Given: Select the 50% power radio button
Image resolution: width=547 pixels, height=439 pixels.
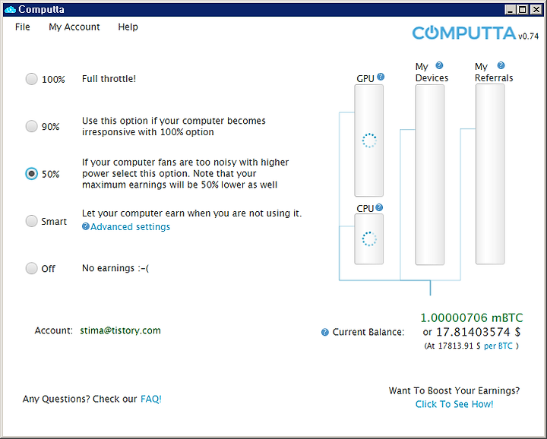Looking at the screenshot, I should (31, 174).
